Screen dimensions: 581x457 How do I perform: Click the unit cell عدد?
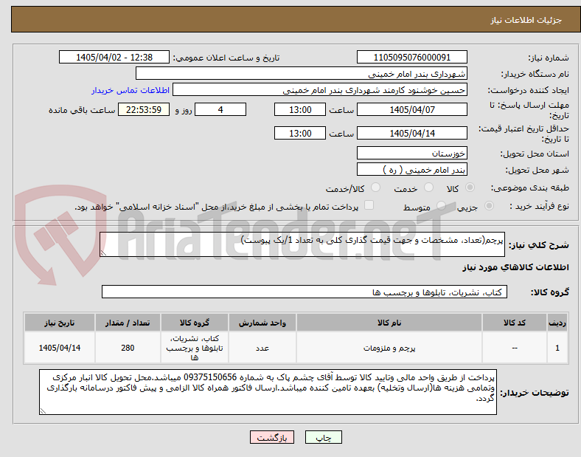pos(262,348)
